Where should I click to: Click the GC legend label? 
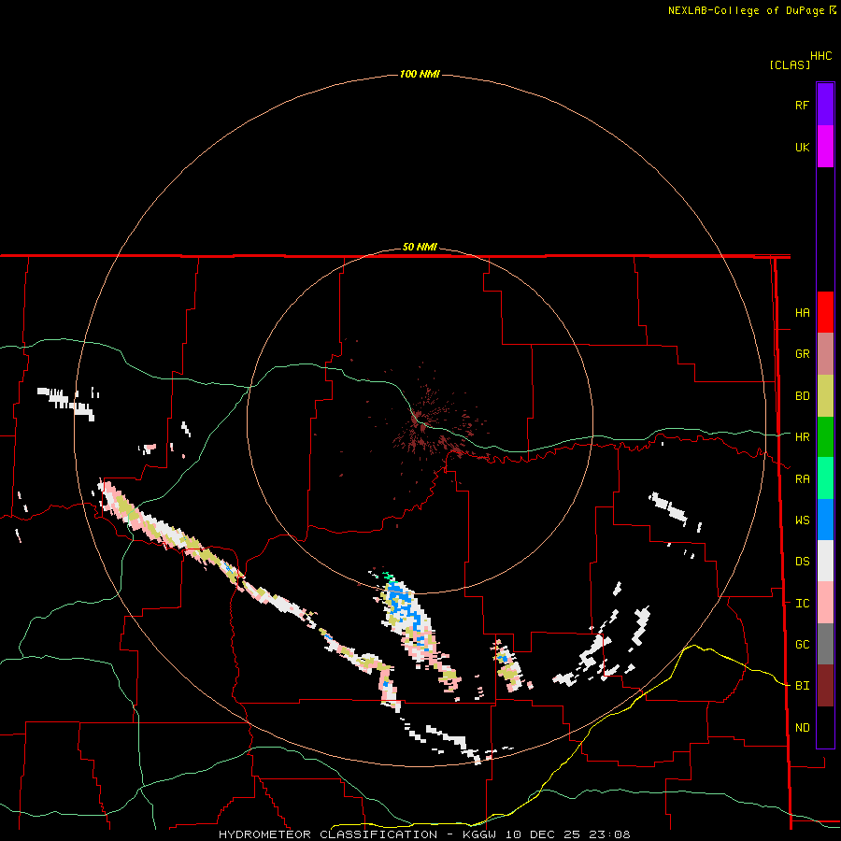[802, 644]
